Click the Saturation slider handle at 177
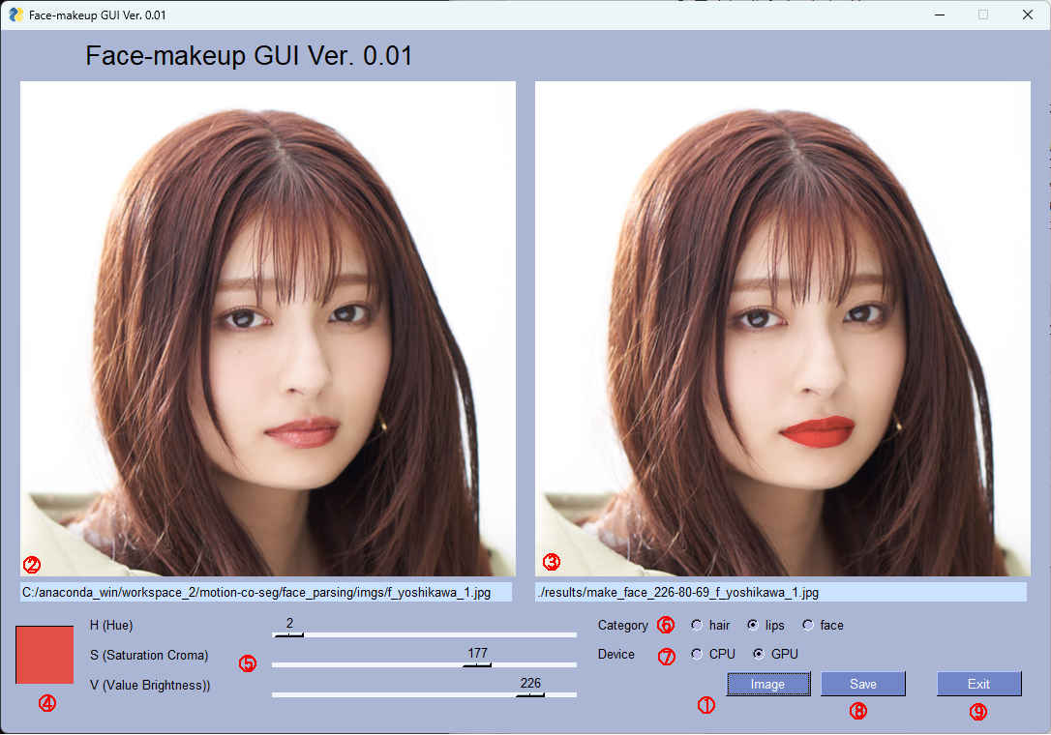 [x=477, y=664]
